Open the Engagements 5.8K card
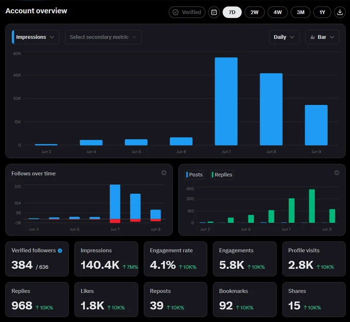This screenshot has height=322, width=350. pos(244,259)
